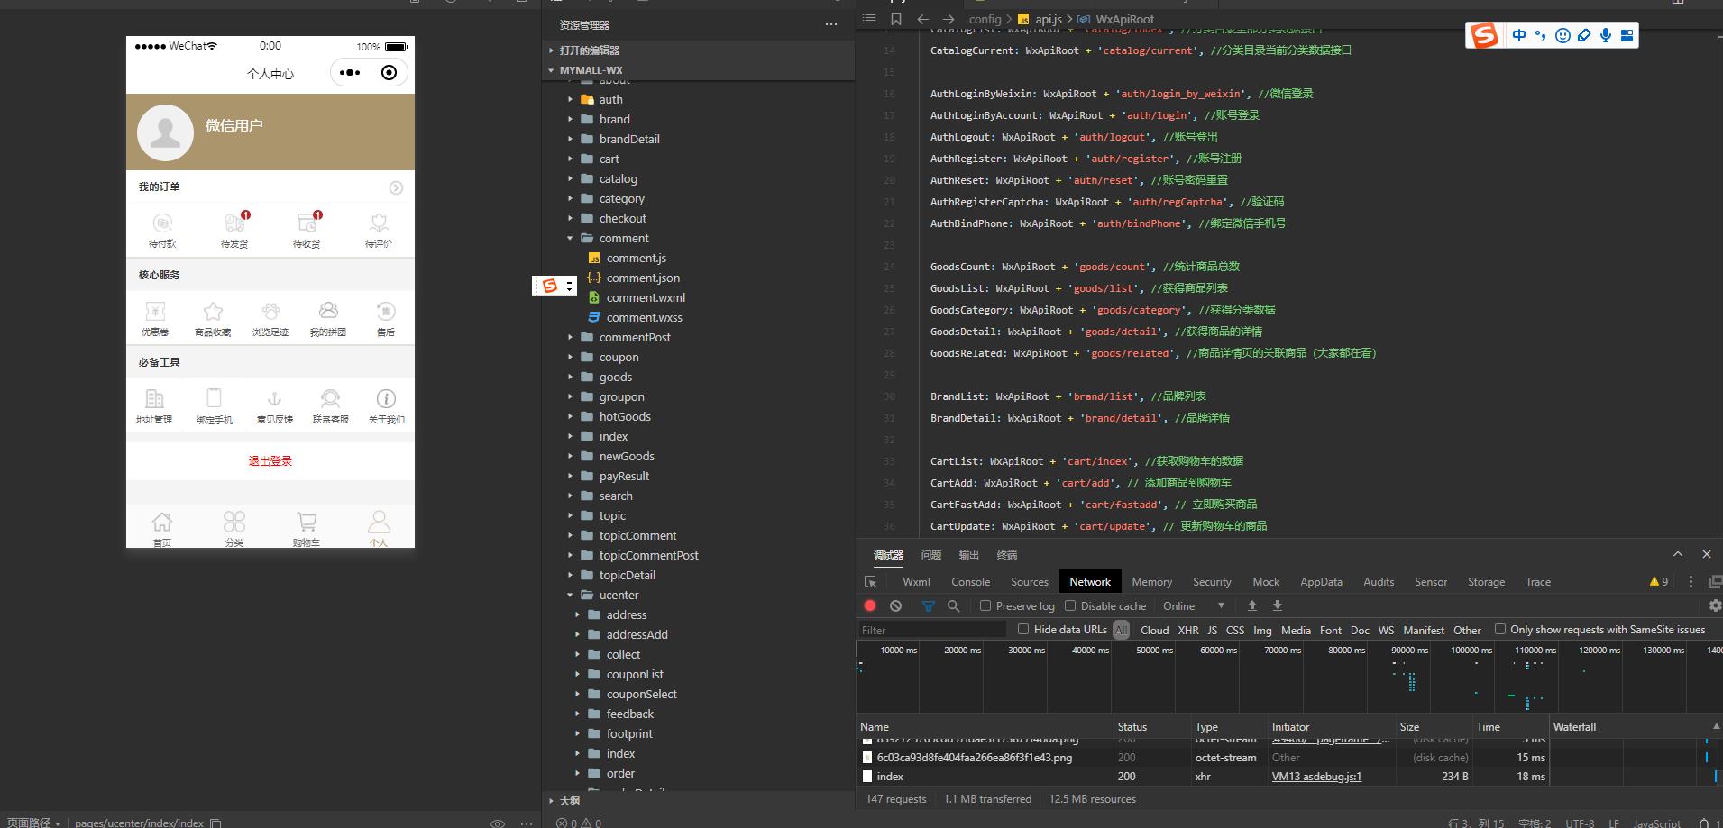The image size is (1723, 828).
Task: Tap the 分类 category tab icon
Action: tap(234, 523)
